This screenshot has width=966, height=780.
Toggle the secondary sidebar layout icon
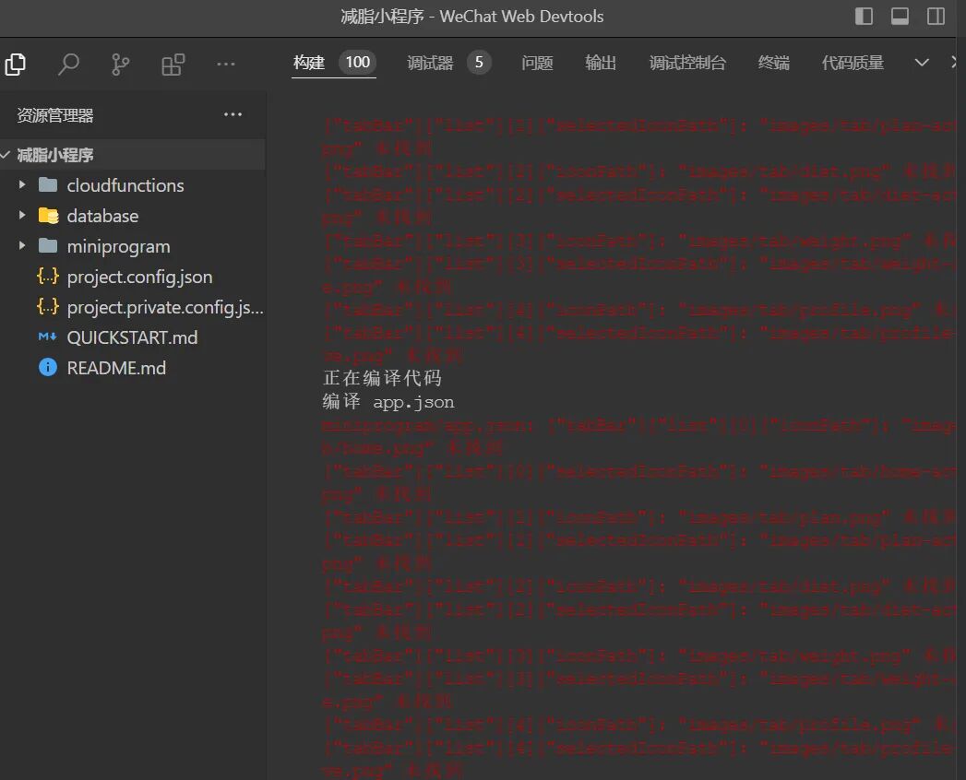936,16
